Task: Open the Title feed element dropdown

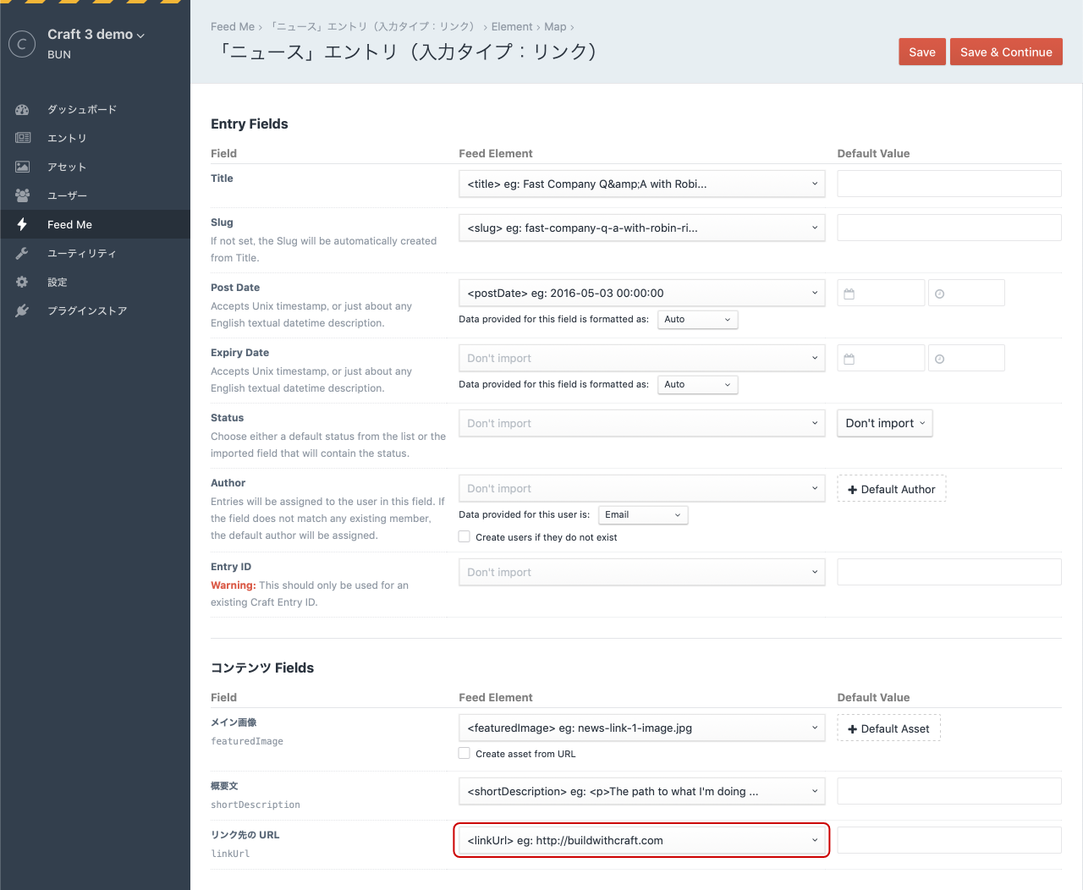Action: (641, 184)
